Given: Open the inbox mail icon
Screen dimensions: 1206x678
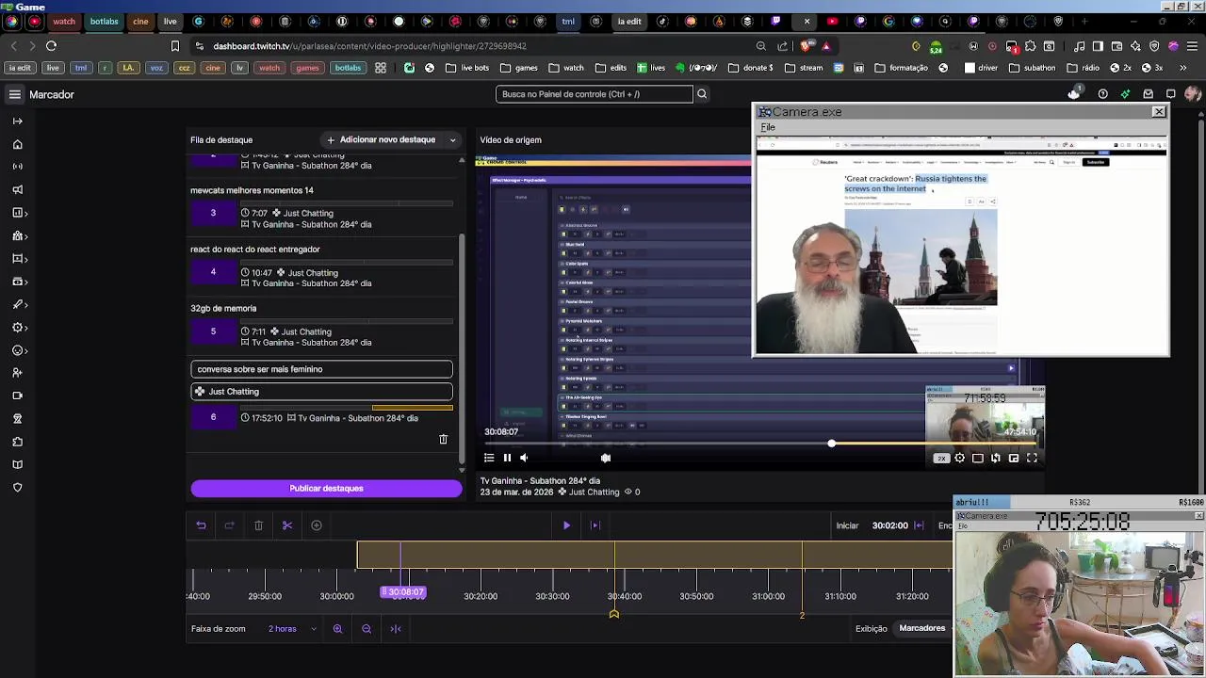Looking at the screenshot, I should point(1148,94).
